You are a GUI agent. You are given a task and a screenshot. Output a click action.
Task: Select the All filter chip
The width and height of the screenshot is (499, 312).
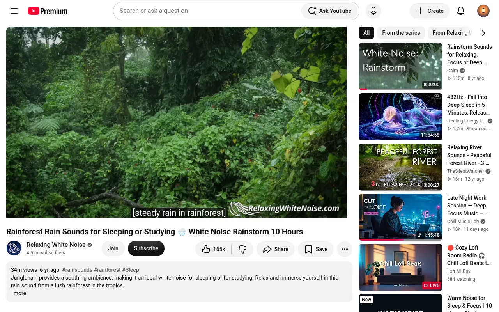tap(366, 33)
